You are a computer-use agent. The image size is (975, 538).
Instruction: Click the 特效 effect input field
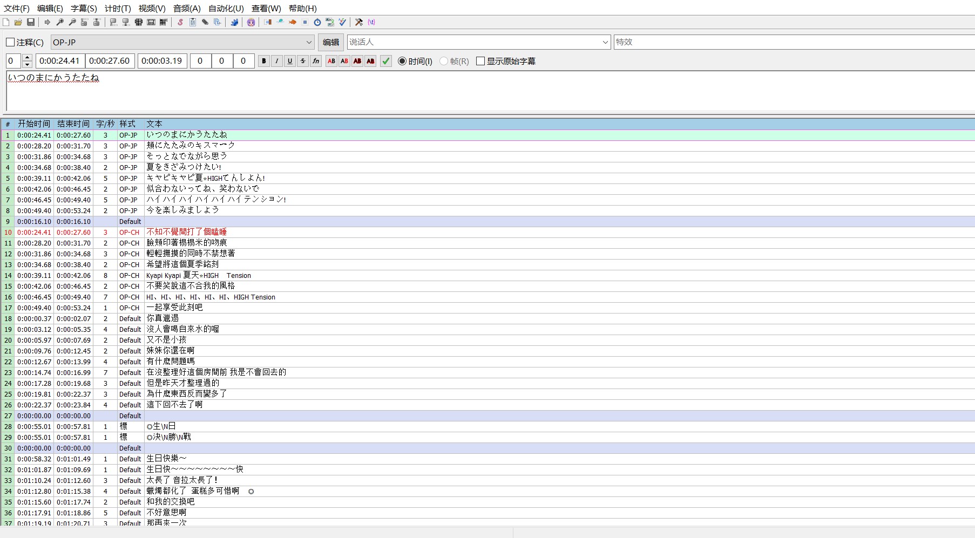coord(794,42)
